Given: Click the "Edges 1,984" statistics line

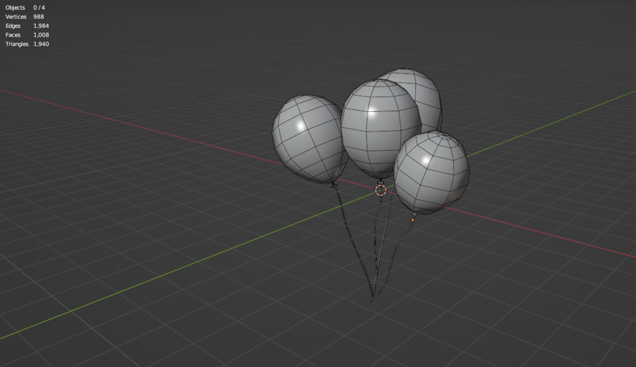Looking at the screenshot, I should click(x=27, y=25).
